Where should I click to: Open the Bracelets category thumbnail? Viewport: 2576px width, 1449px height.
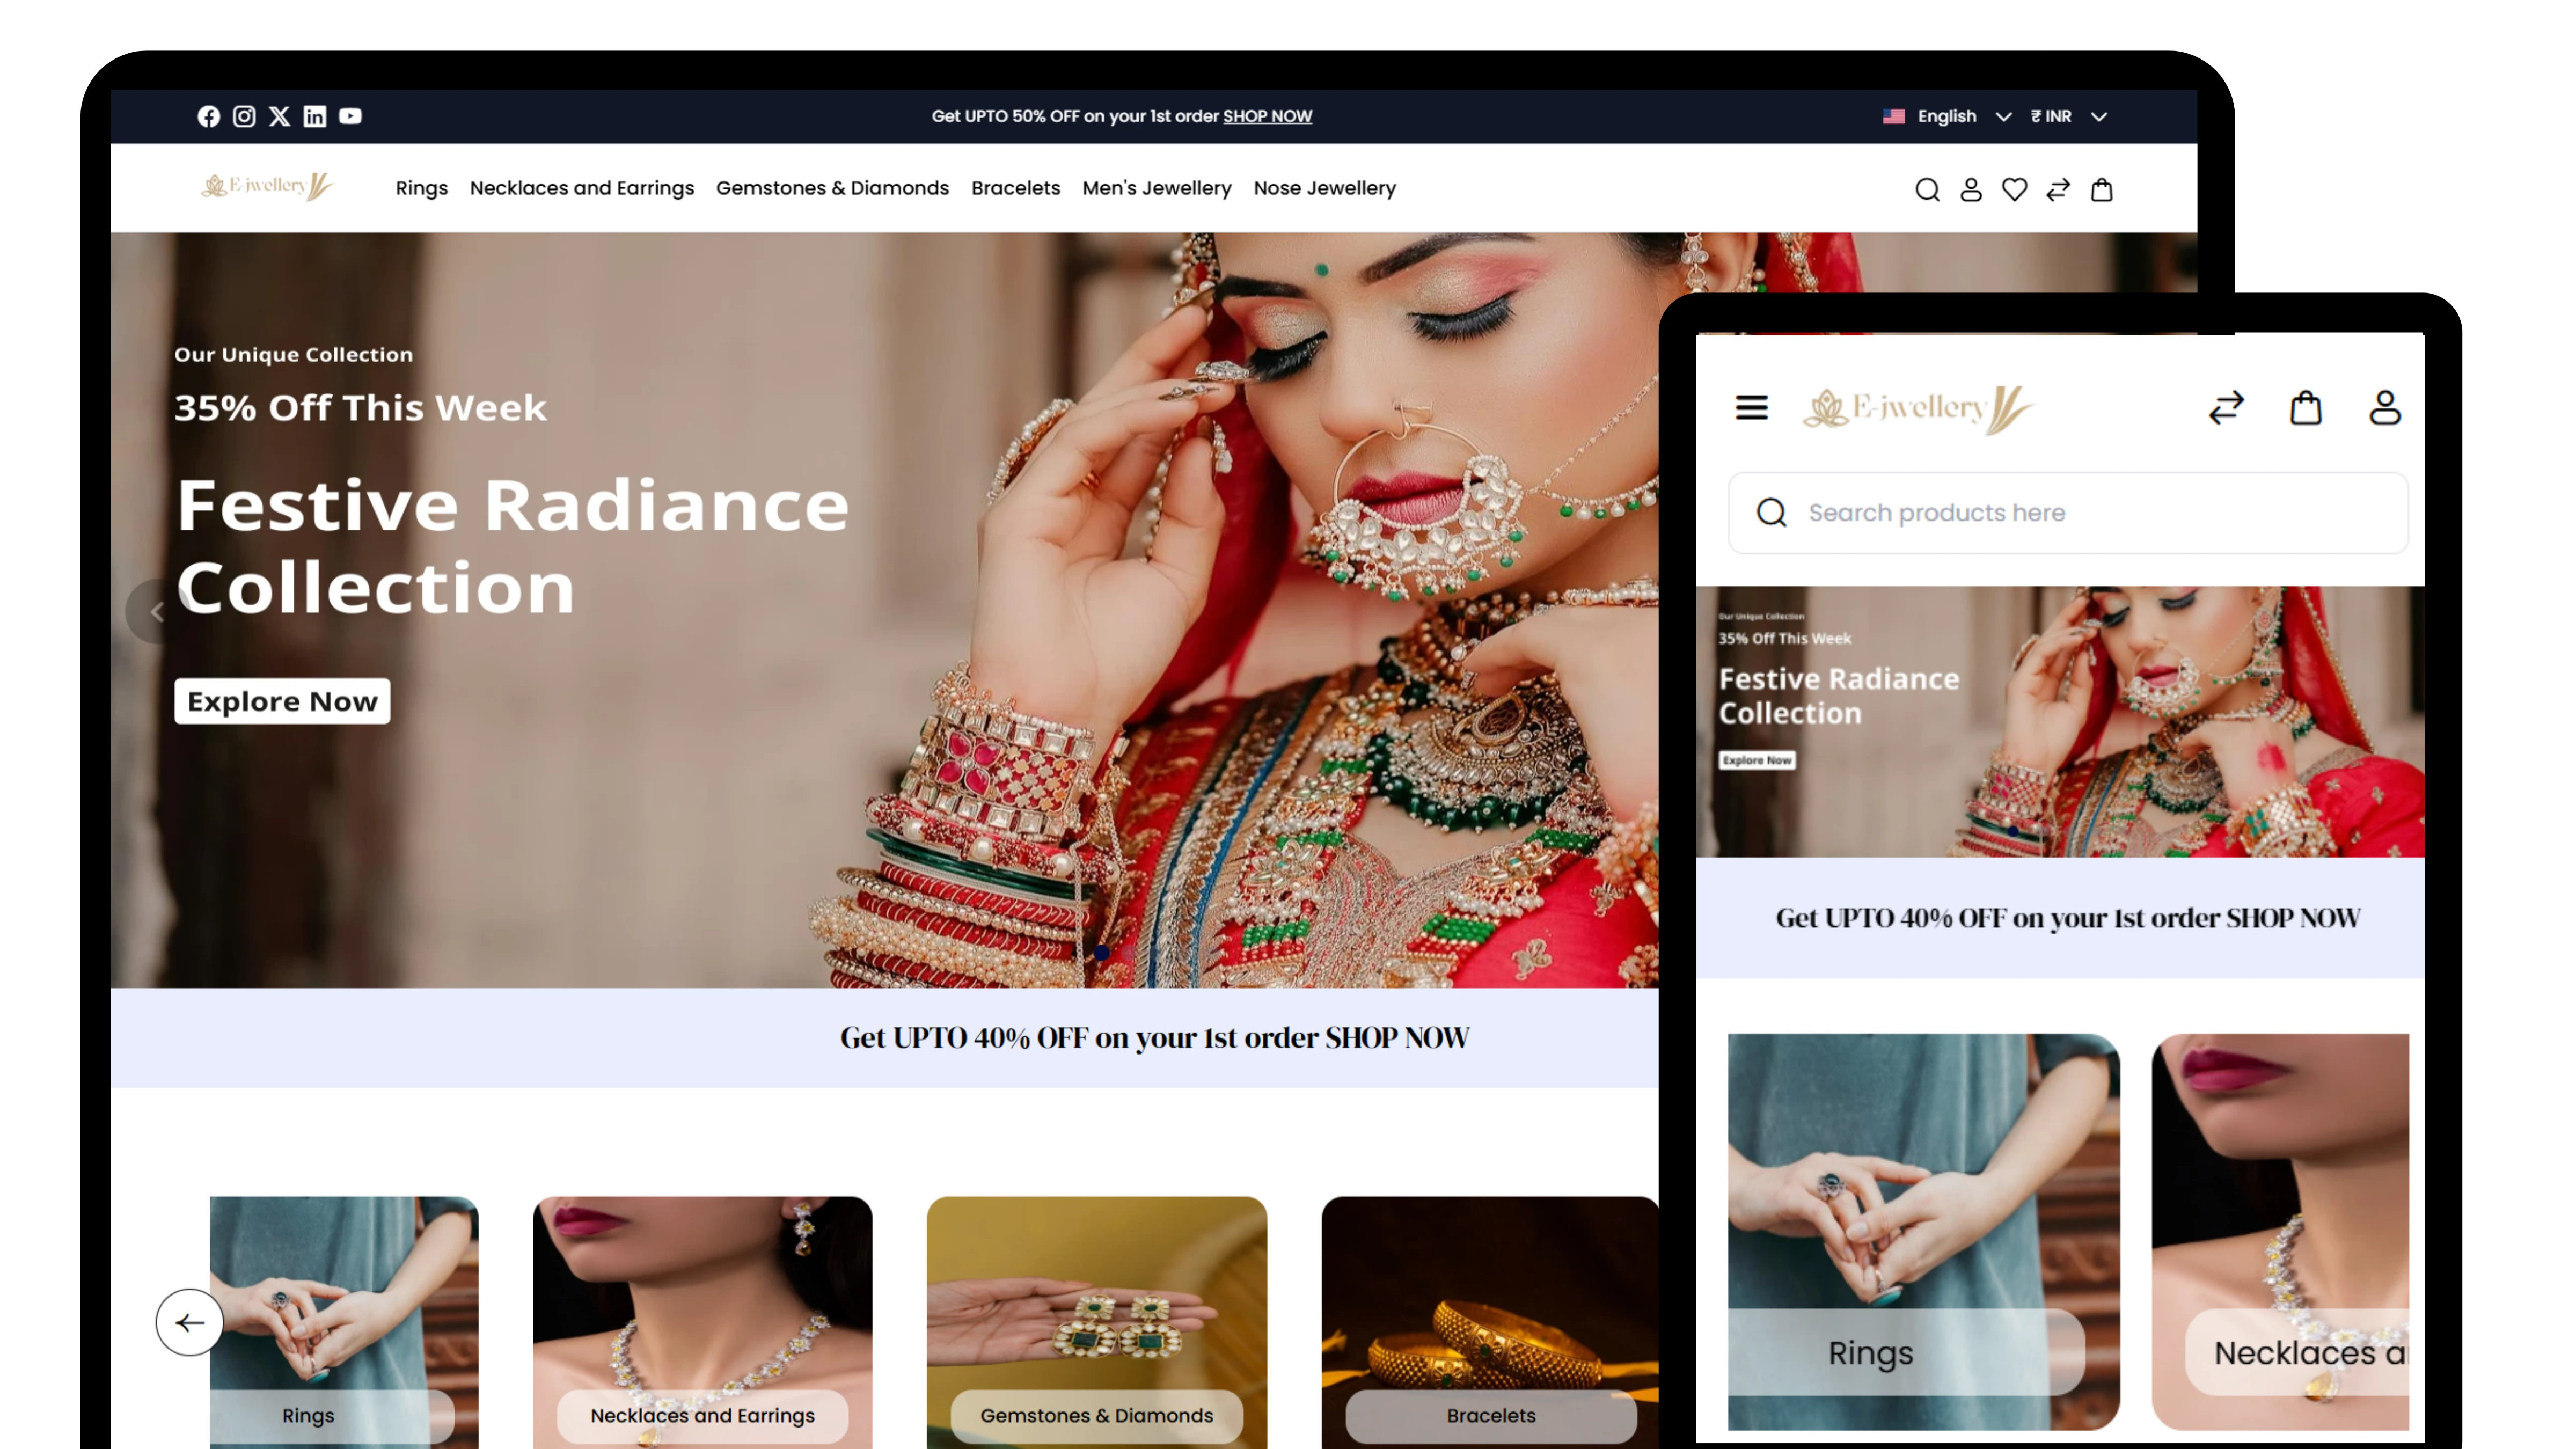pos(1490,1320)
